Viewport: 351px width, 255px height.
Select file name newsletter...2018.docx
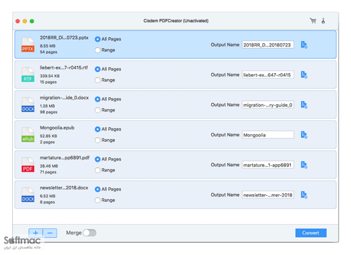[x=64, y=188]
